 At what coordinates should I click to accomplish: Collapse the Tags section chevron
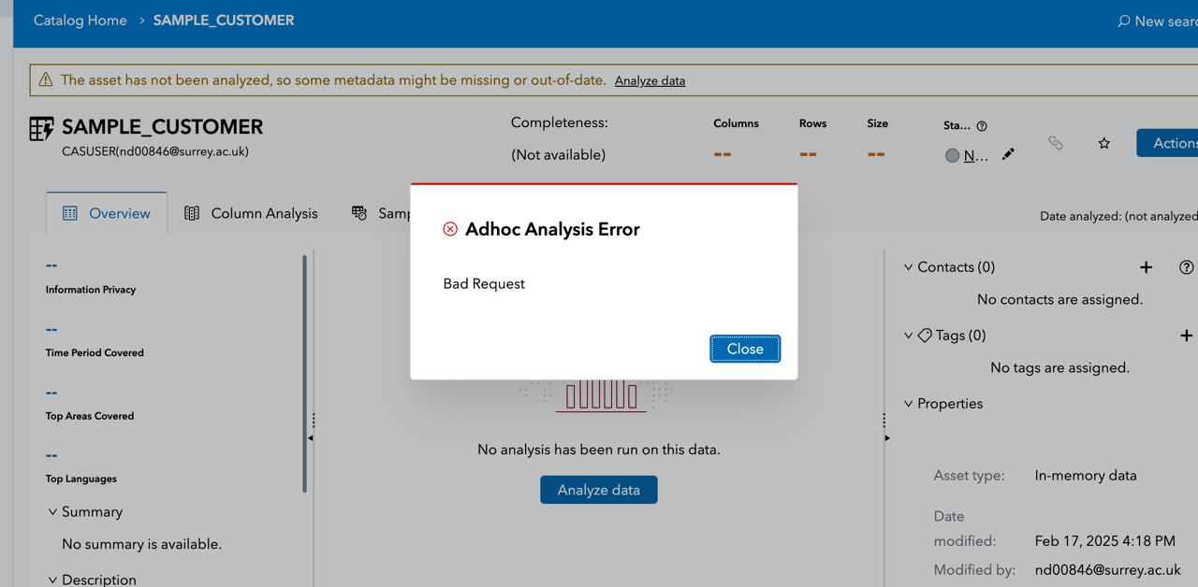coord(908,335)
